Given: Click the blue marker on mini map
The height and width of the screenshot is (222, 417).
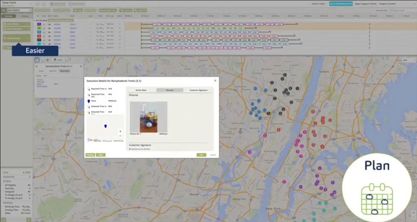Looking at the screenshot, I should point(106,126).
